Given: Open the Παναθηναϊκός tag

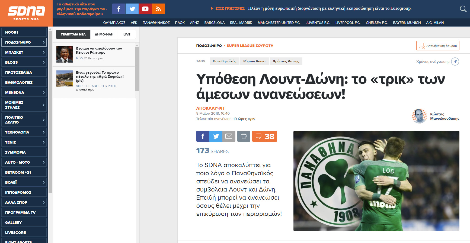Looking at the screenshot, I should pyautogui.click(x=225, y=61).
